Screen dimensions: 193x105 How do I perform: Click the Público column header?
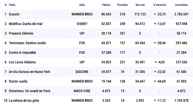(x=106, y=5)
